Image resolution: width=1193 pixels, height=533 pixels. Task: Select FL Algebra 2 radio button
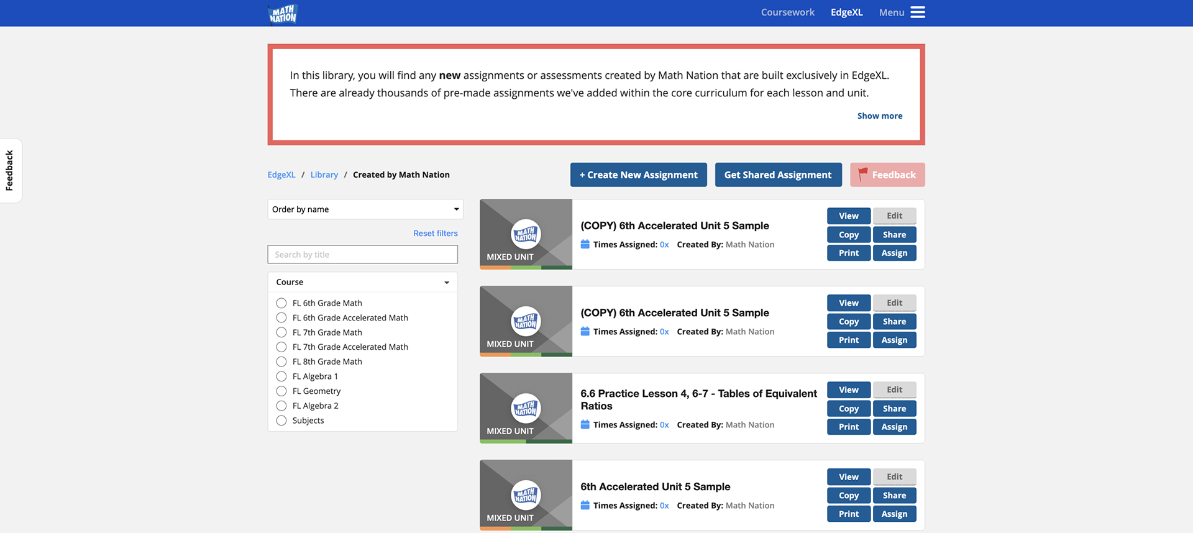pos(281,406)
